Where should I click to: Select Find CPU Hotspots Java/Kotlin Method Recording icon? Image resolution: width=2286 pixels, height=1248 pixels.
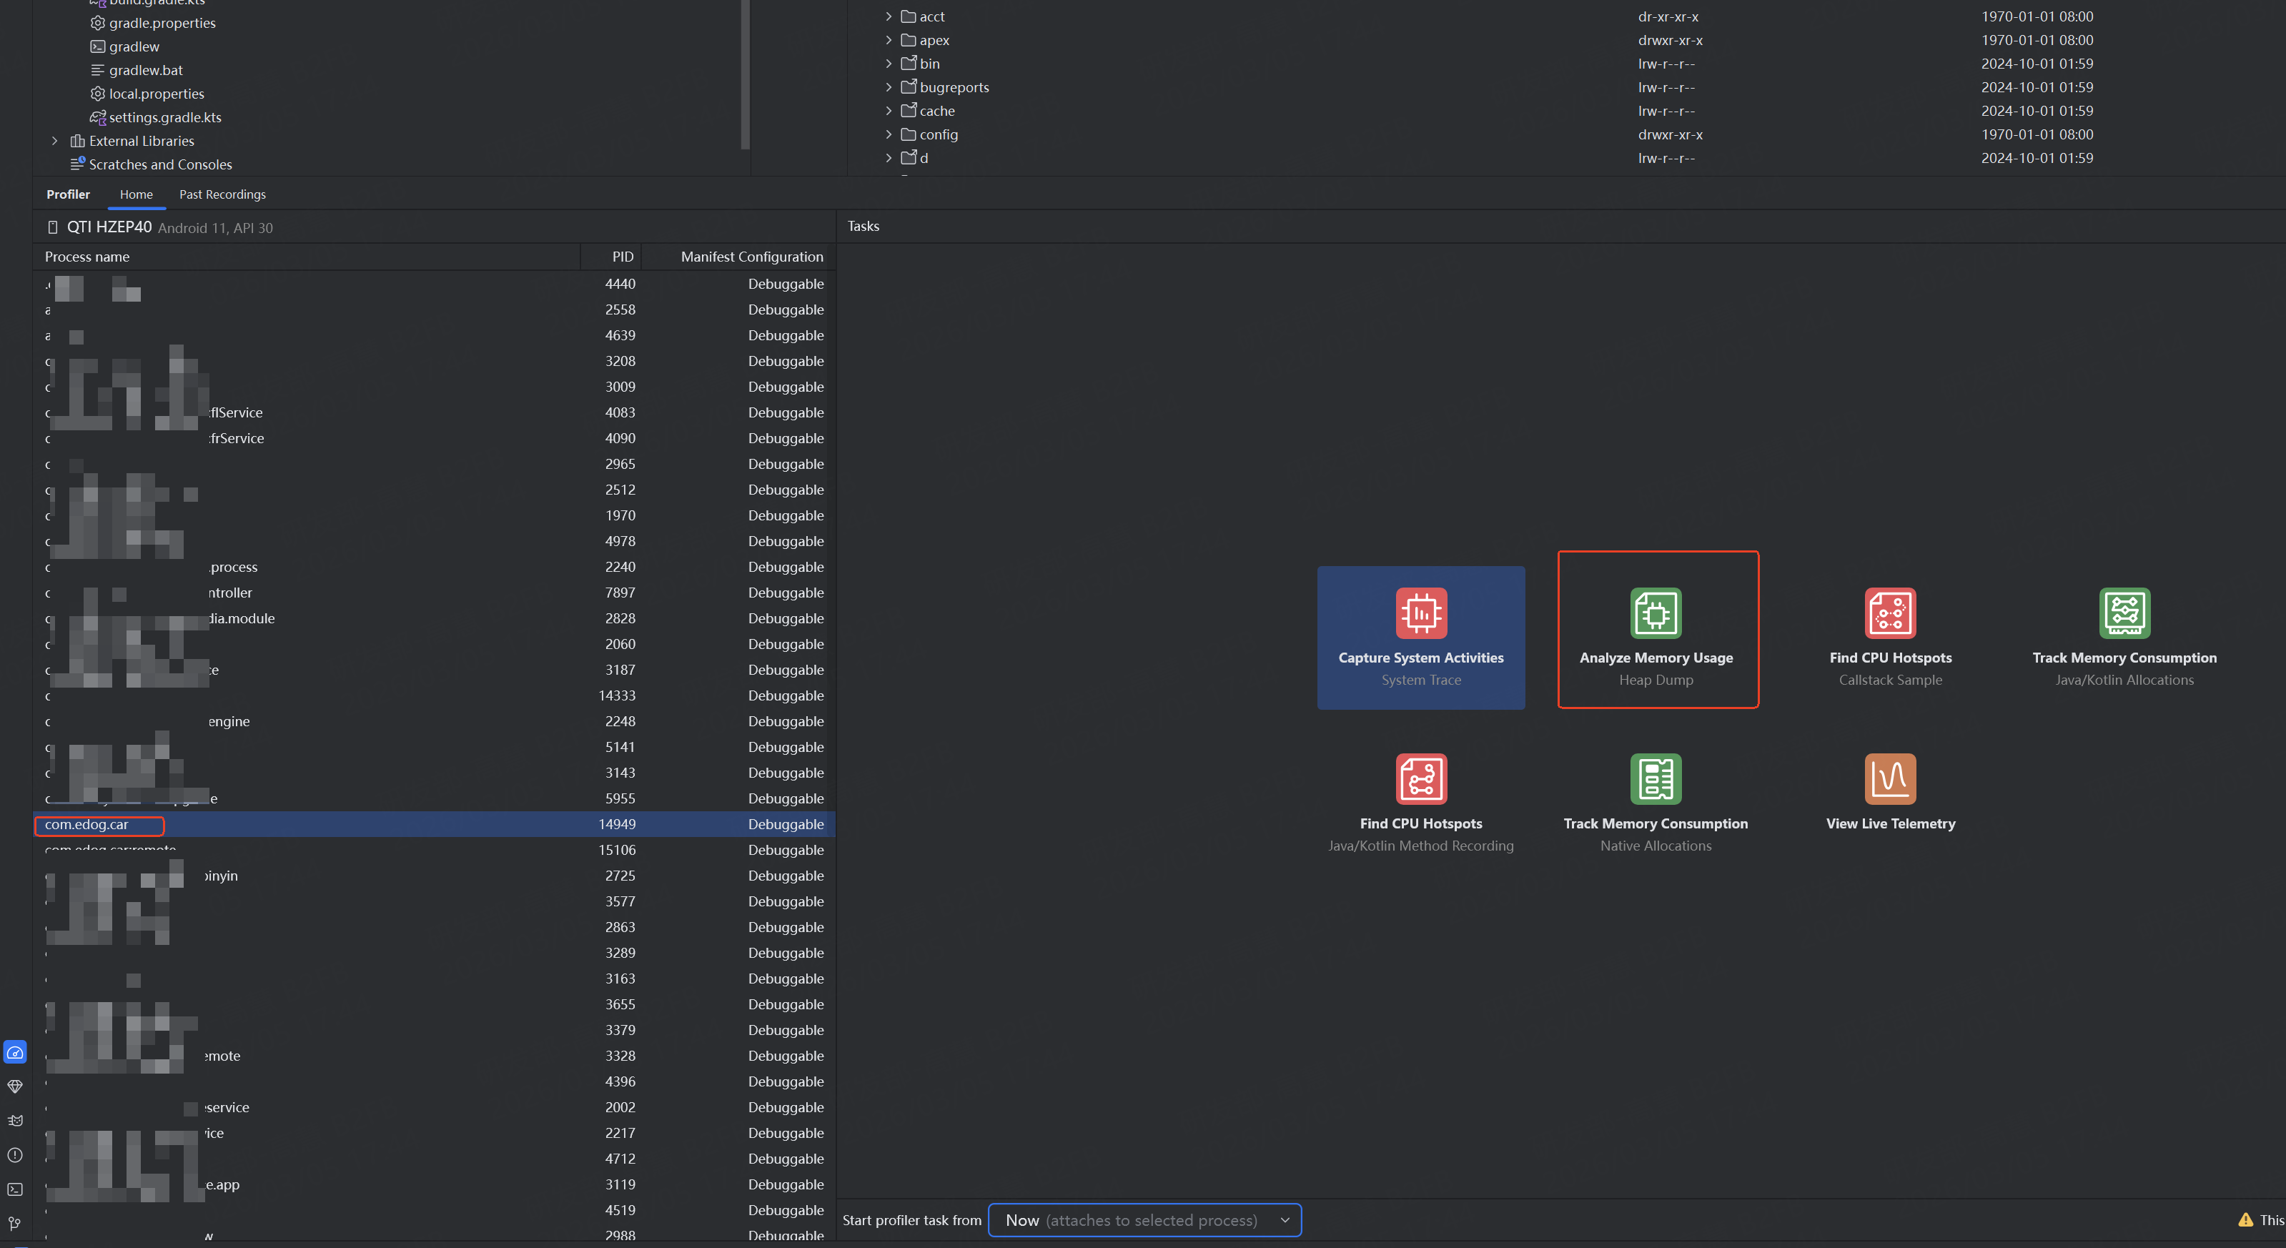1421,779
